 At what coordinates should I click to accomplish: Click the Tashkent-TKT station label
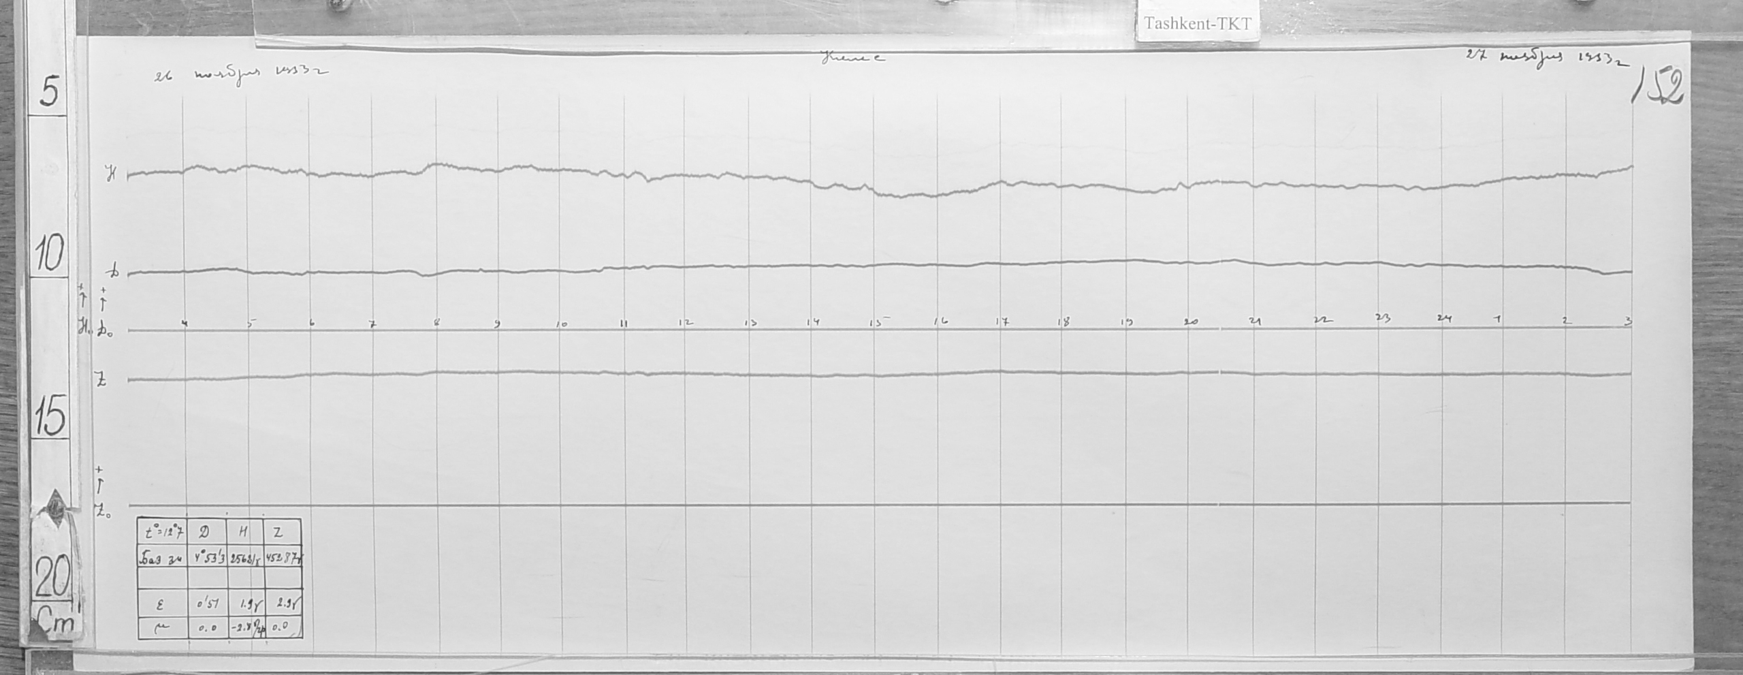tap(1197, 24)
